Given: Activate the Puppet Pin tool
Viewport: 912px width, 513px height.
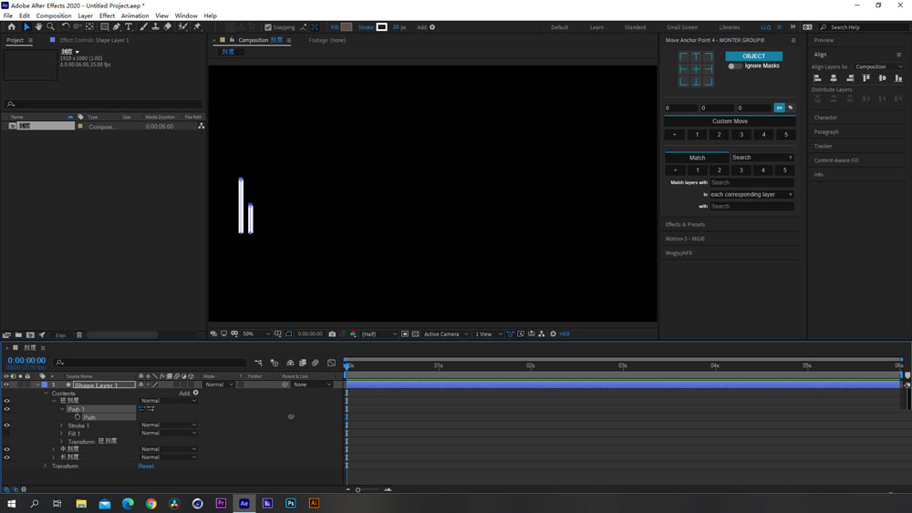Looking at the screenshot, I should tap(197, 27).
